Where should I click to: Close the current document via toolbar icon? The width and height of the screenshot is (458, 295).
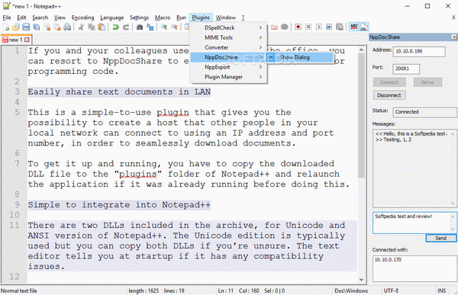click(x=47, y=27)
